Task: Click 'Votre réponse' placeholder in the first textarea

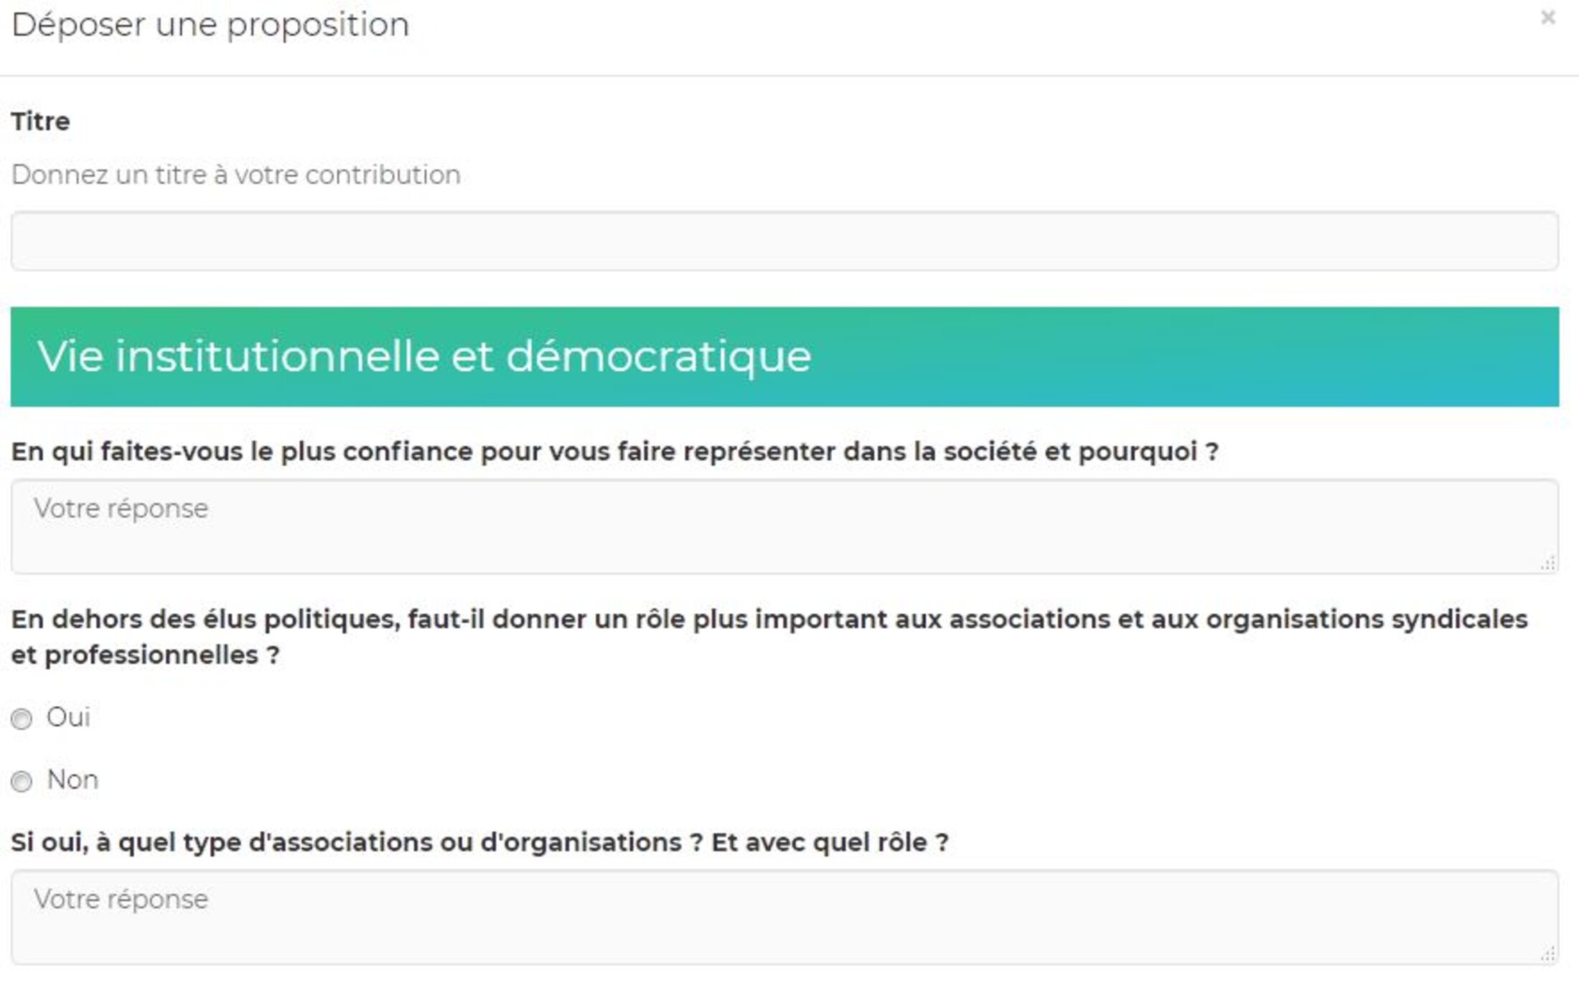Action: (x=121, y=508)
